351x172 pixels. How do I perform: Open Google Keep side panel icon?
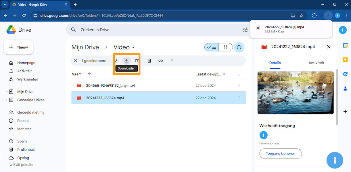[x=345, y=59]
